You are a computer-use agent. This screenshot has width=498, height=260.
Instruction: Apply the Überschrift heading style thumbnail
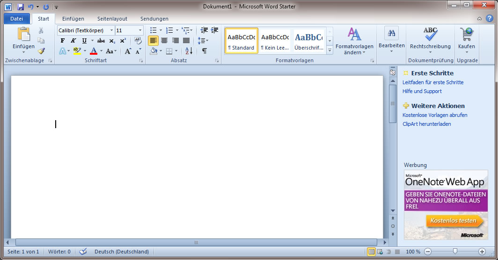(x=309, y=41)
